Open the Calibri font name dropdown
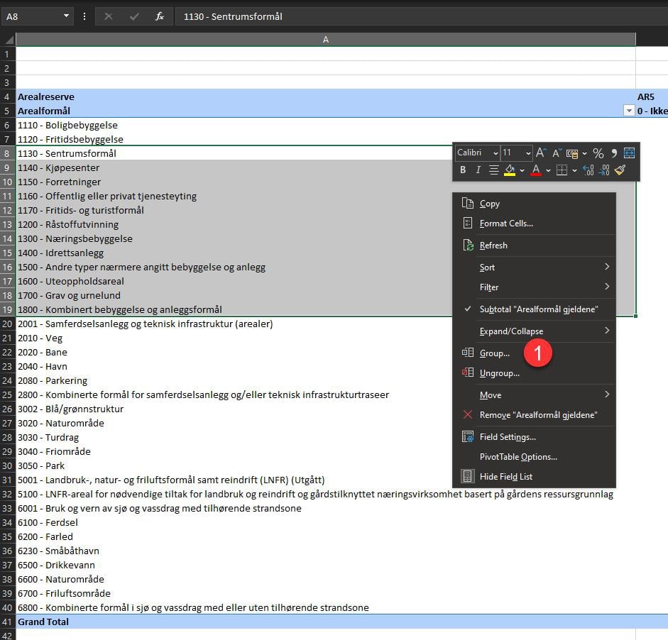 point(476,153)
